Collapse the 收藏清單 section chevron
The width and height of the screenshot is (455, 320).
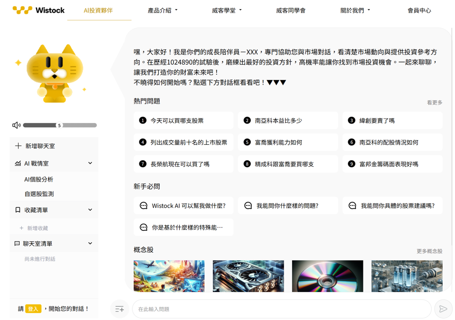(90, 210)
